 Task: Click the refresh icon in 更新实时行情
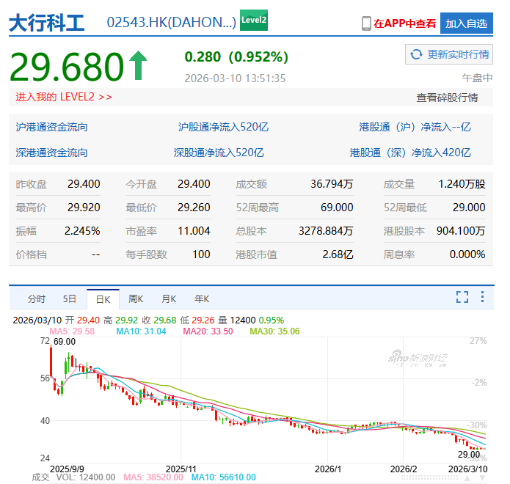pyautogui.click(x=416, y=54)
